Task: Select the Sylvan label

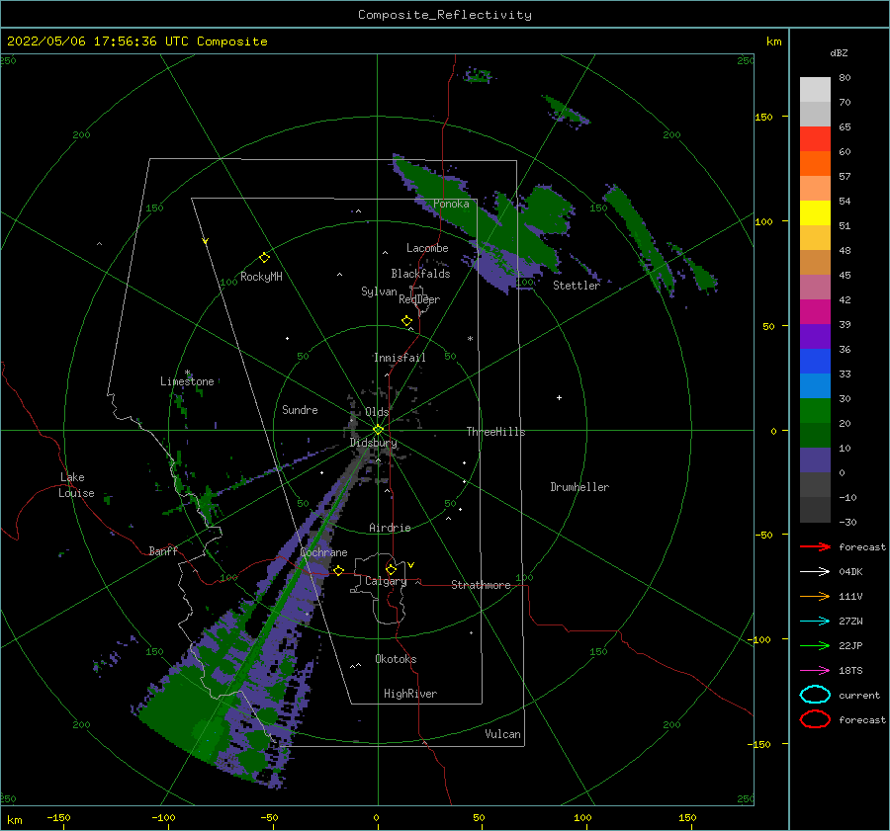Action: (379, 291)
